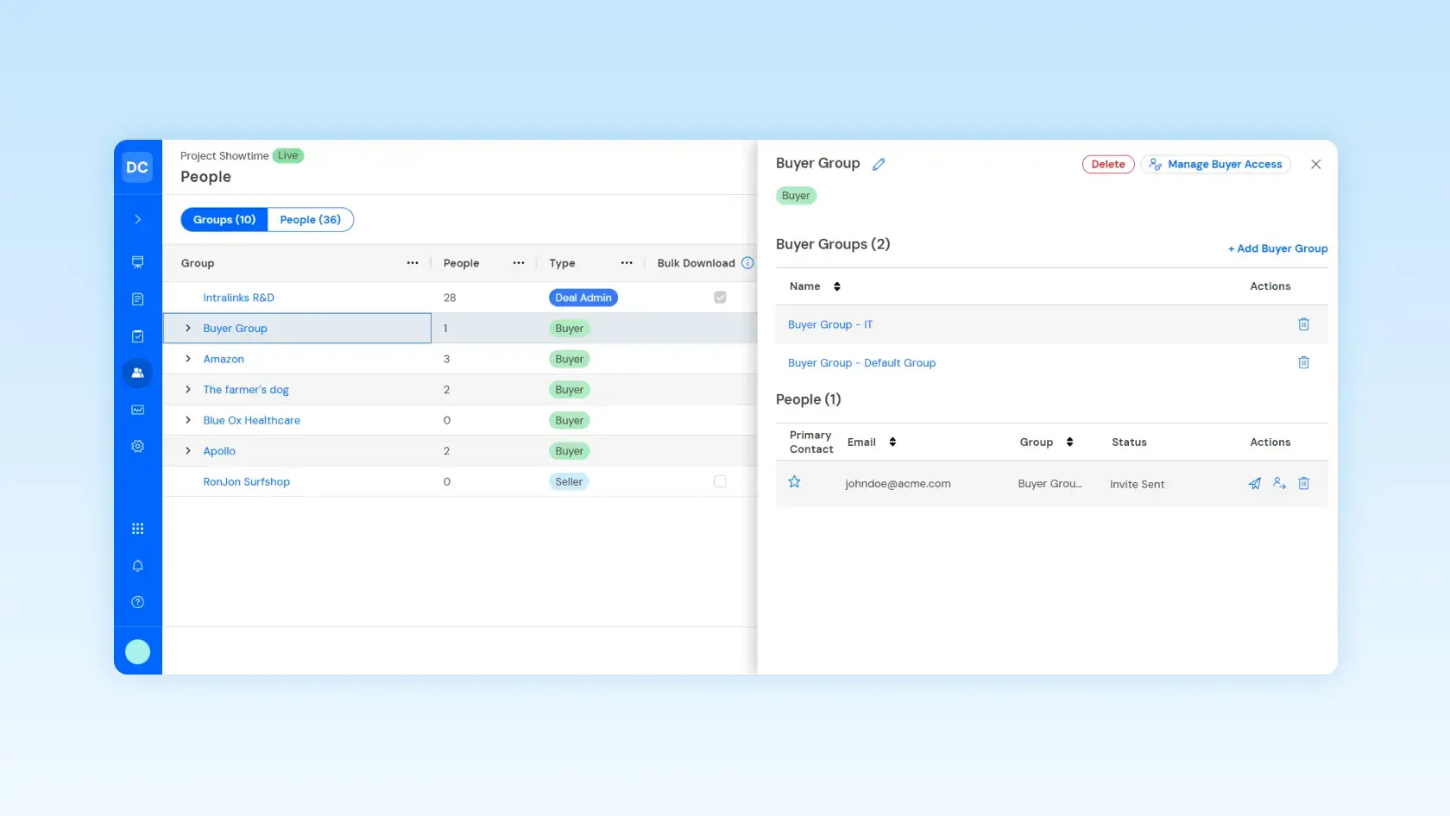Open Blue Ox Healthcare group link
This screenshot has height=816, width=1450.
click(x=251, y=420)
